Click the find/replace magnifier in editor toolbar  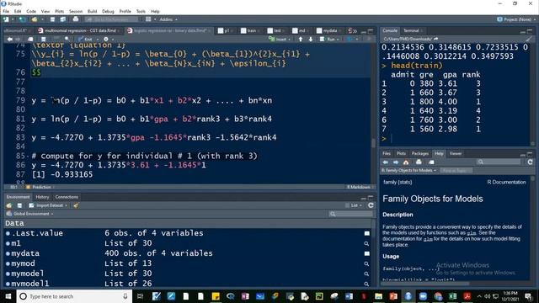click(67, 40)
